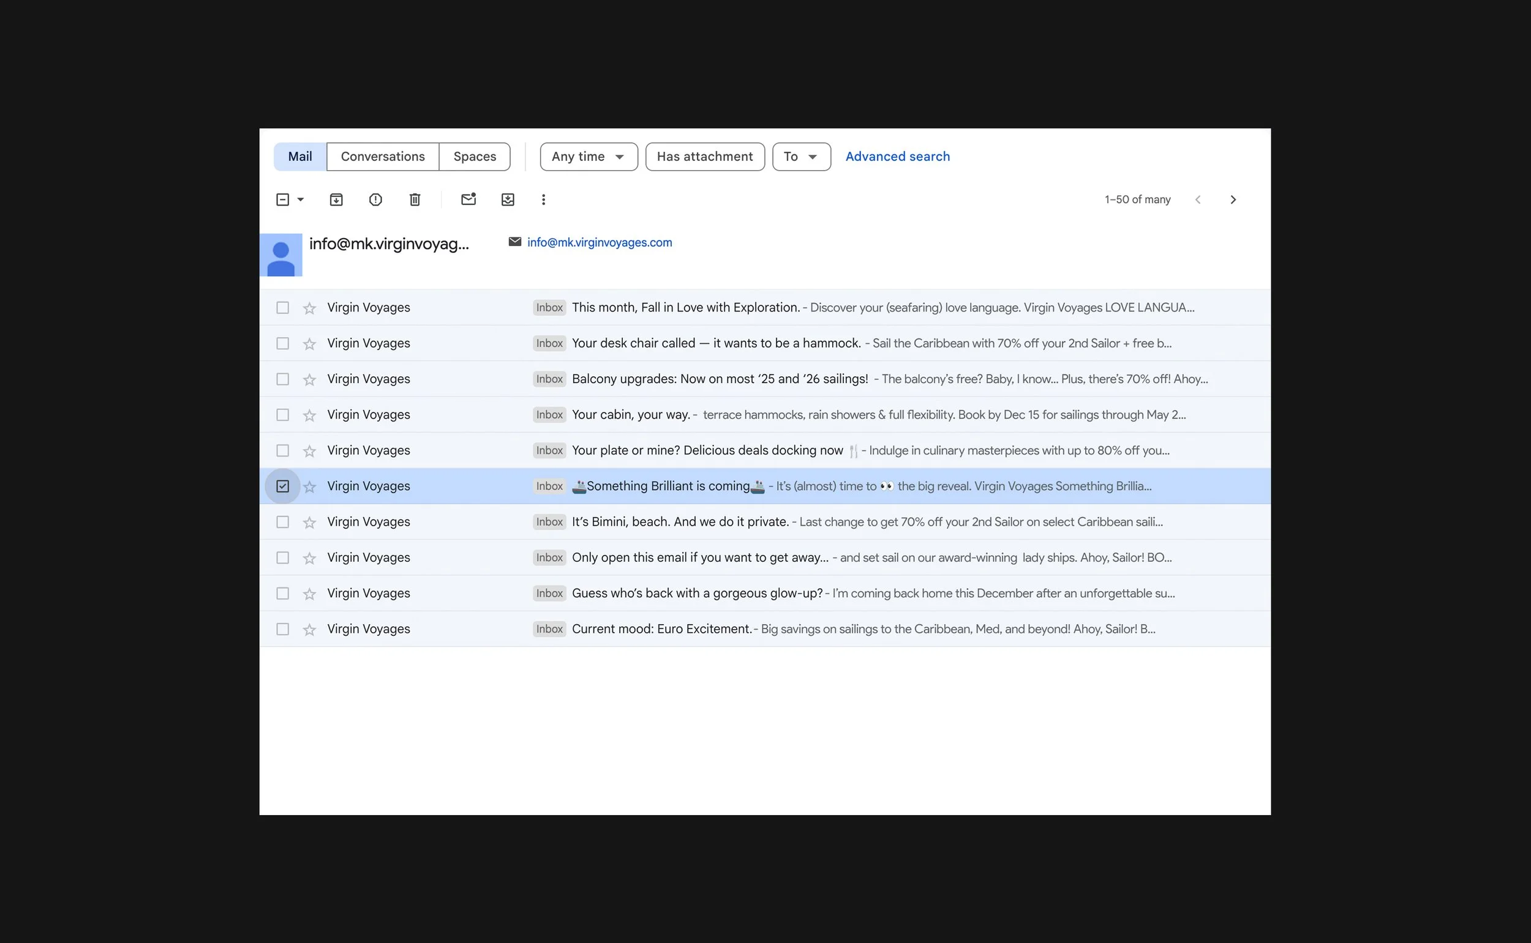1531x943 pixels.
Task: Star the 'Only open this email' message
Action: coord(309,558)
